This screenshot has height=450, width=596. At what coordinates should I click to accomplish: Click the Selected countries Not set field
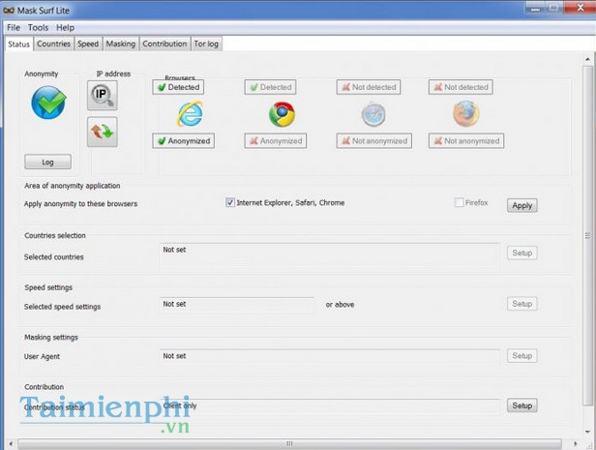[x=329, y=253]
